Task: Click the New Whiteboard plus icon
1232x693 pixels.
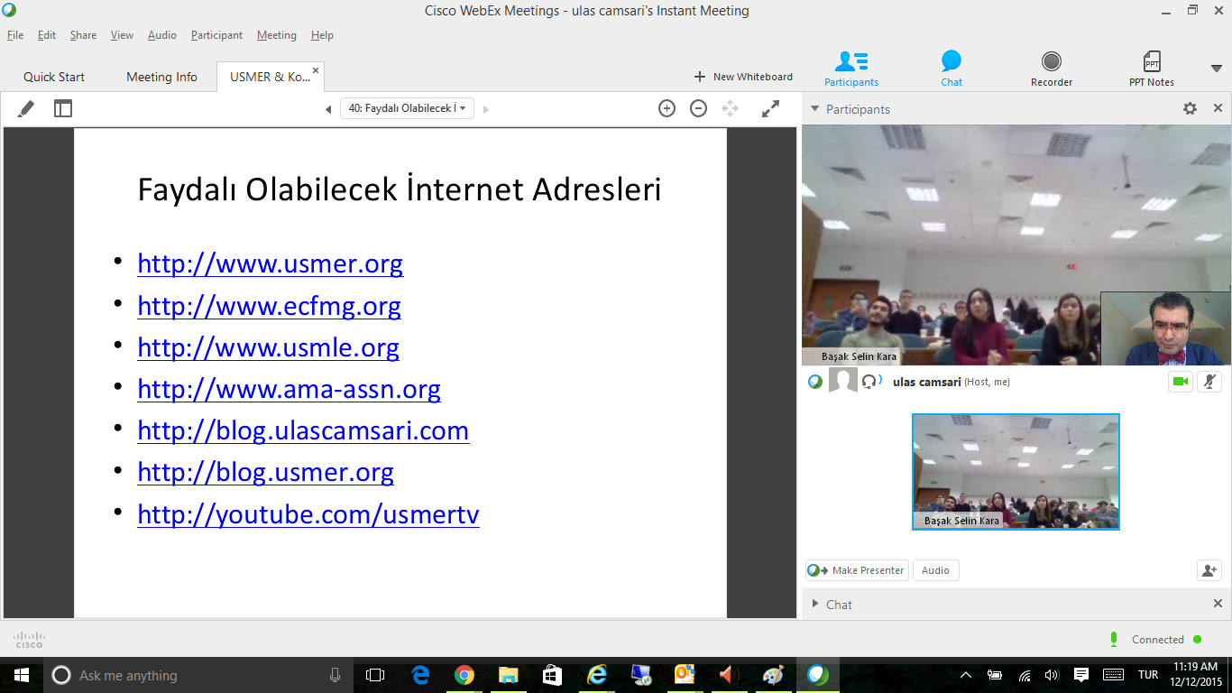Action: [x=699, y=77]
